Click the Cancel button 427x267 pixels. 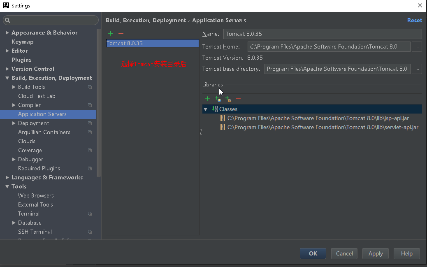pos(344,254)
